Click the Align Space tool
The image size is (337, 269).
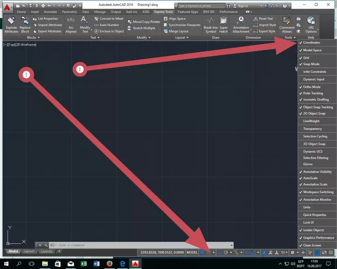174,18
